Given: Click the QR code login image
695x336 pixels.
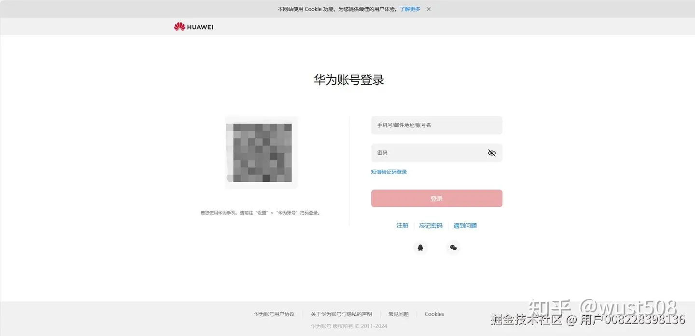Looking at the screenshot, I should coord(262,153).
